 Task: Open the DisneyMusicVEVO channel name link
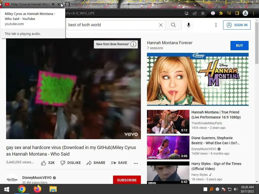37,178
